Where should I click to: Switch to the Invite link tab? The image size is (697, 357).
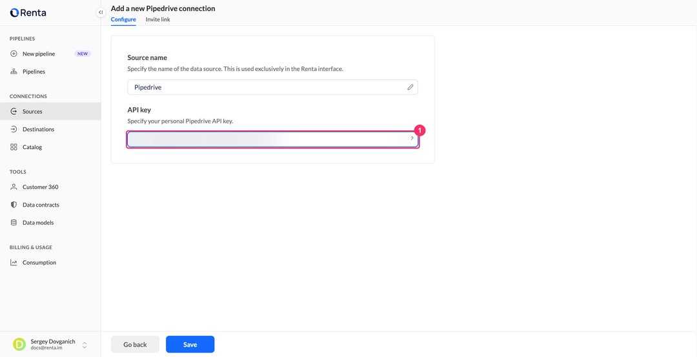pyautogui.click(x=158, y=19)
